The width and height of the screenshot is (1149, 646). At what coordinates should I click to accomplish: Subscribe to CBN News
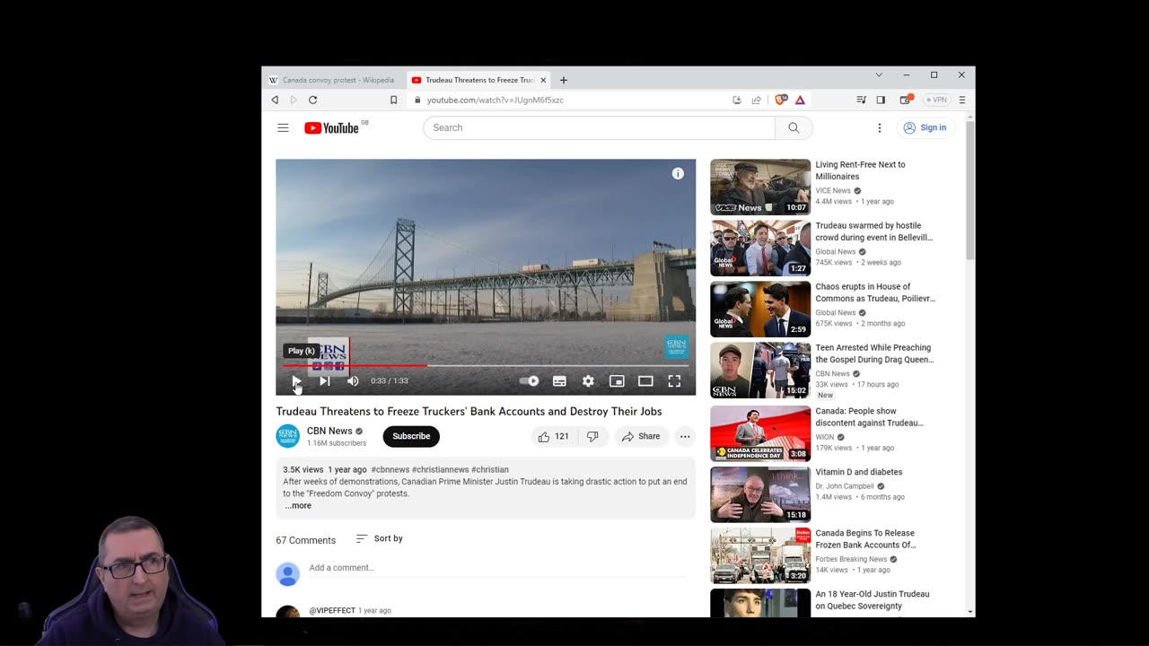[x=411, y=436]
